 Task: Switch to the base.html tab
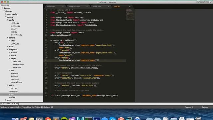click(51, 7)
